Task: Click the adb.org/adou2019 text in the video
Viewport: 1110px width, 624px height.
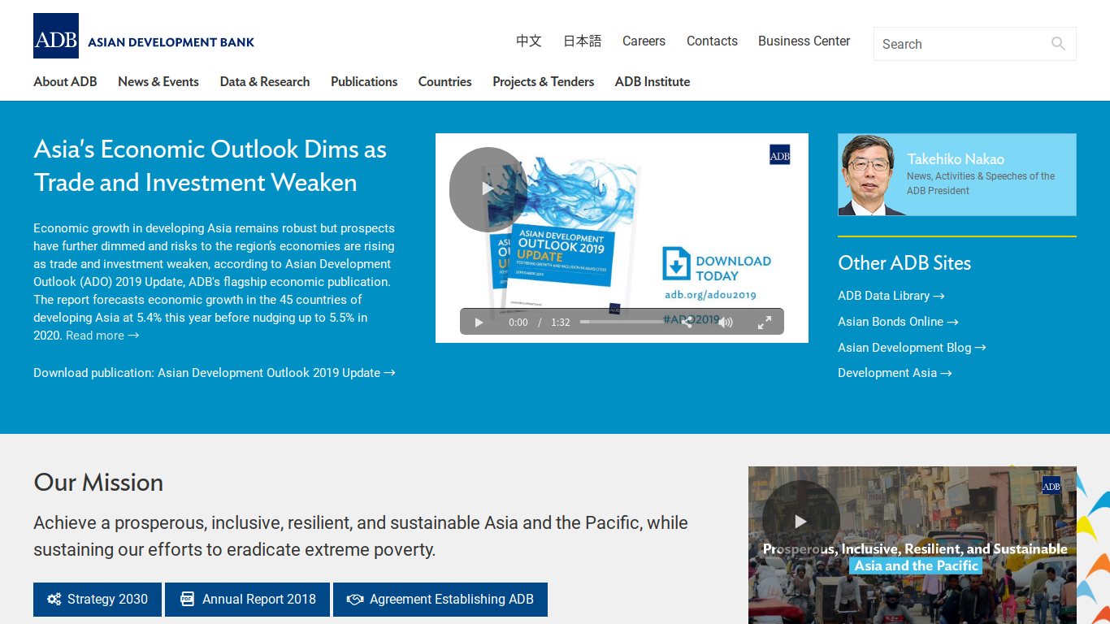Action: [x=710, y=295]
